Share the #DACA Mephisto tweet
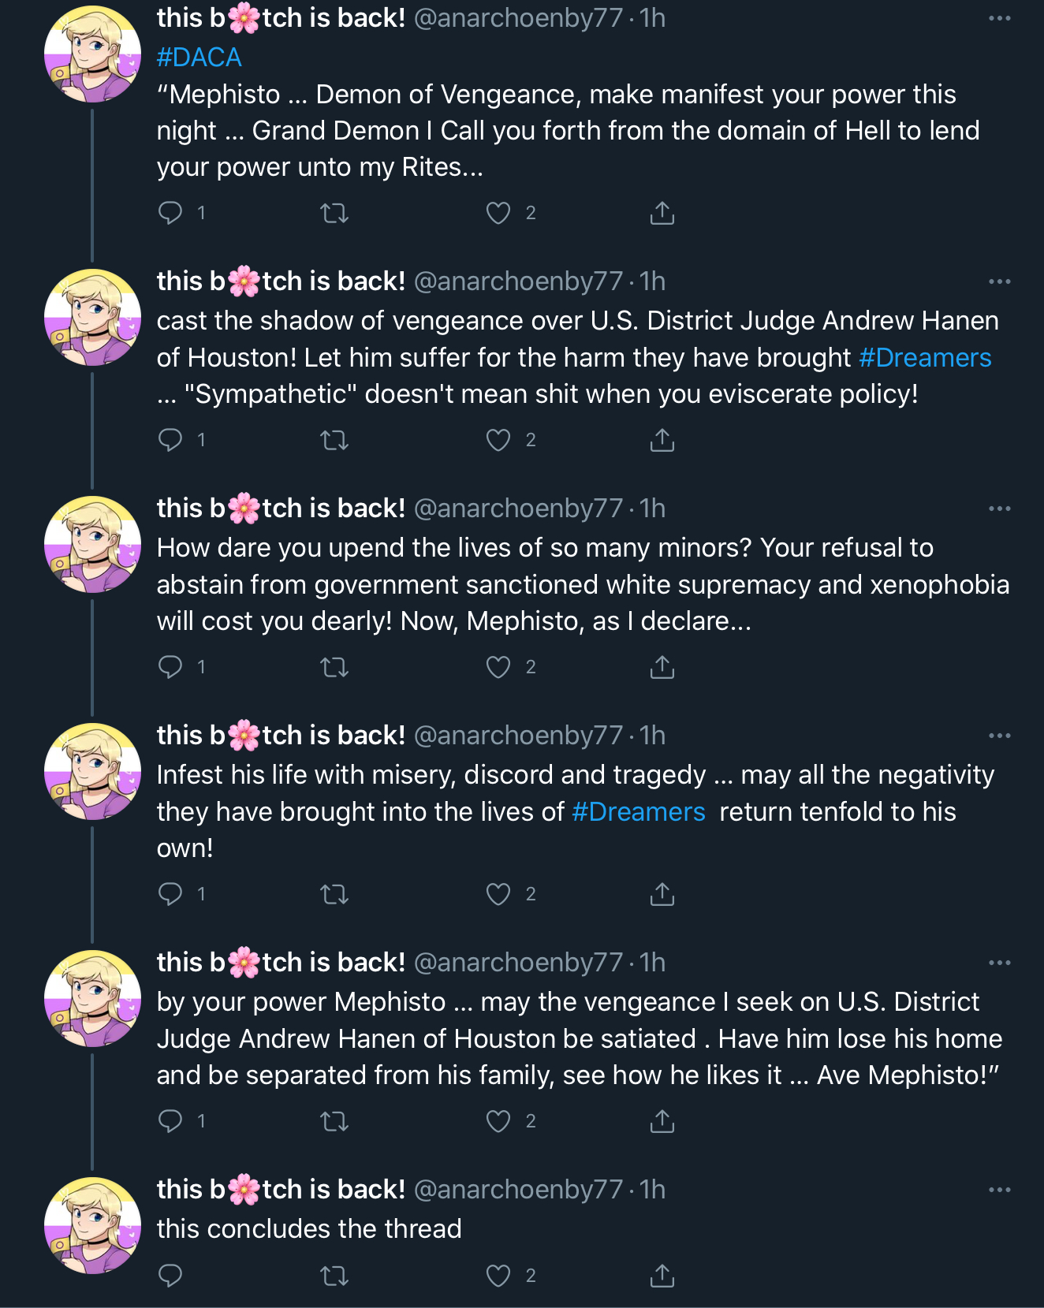Screen dimensions: 1044x1308 662,213
